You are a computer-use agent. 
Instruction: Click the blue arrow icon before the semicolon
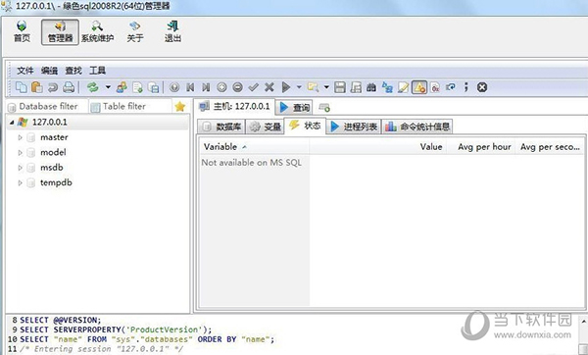451,87
